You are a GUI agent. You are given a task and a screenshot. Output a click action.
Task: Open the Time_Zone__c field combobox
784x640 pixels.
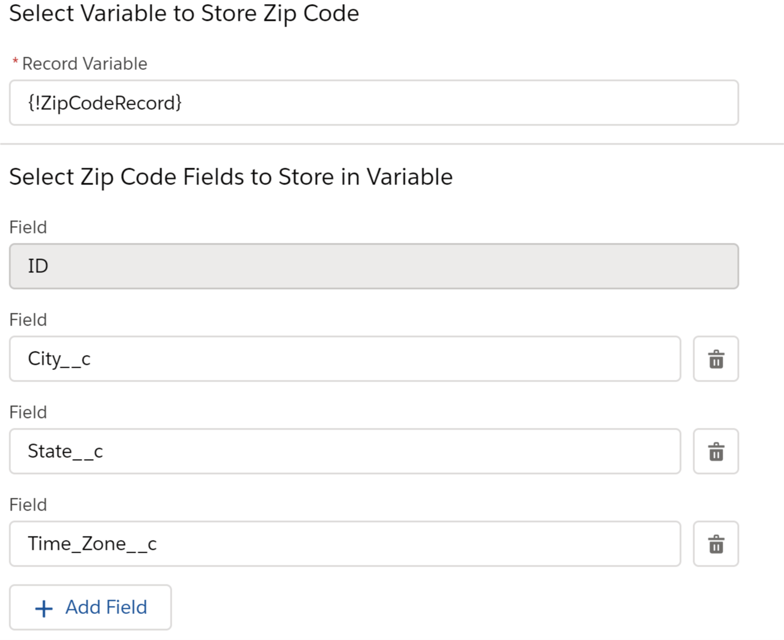[345, 544]
